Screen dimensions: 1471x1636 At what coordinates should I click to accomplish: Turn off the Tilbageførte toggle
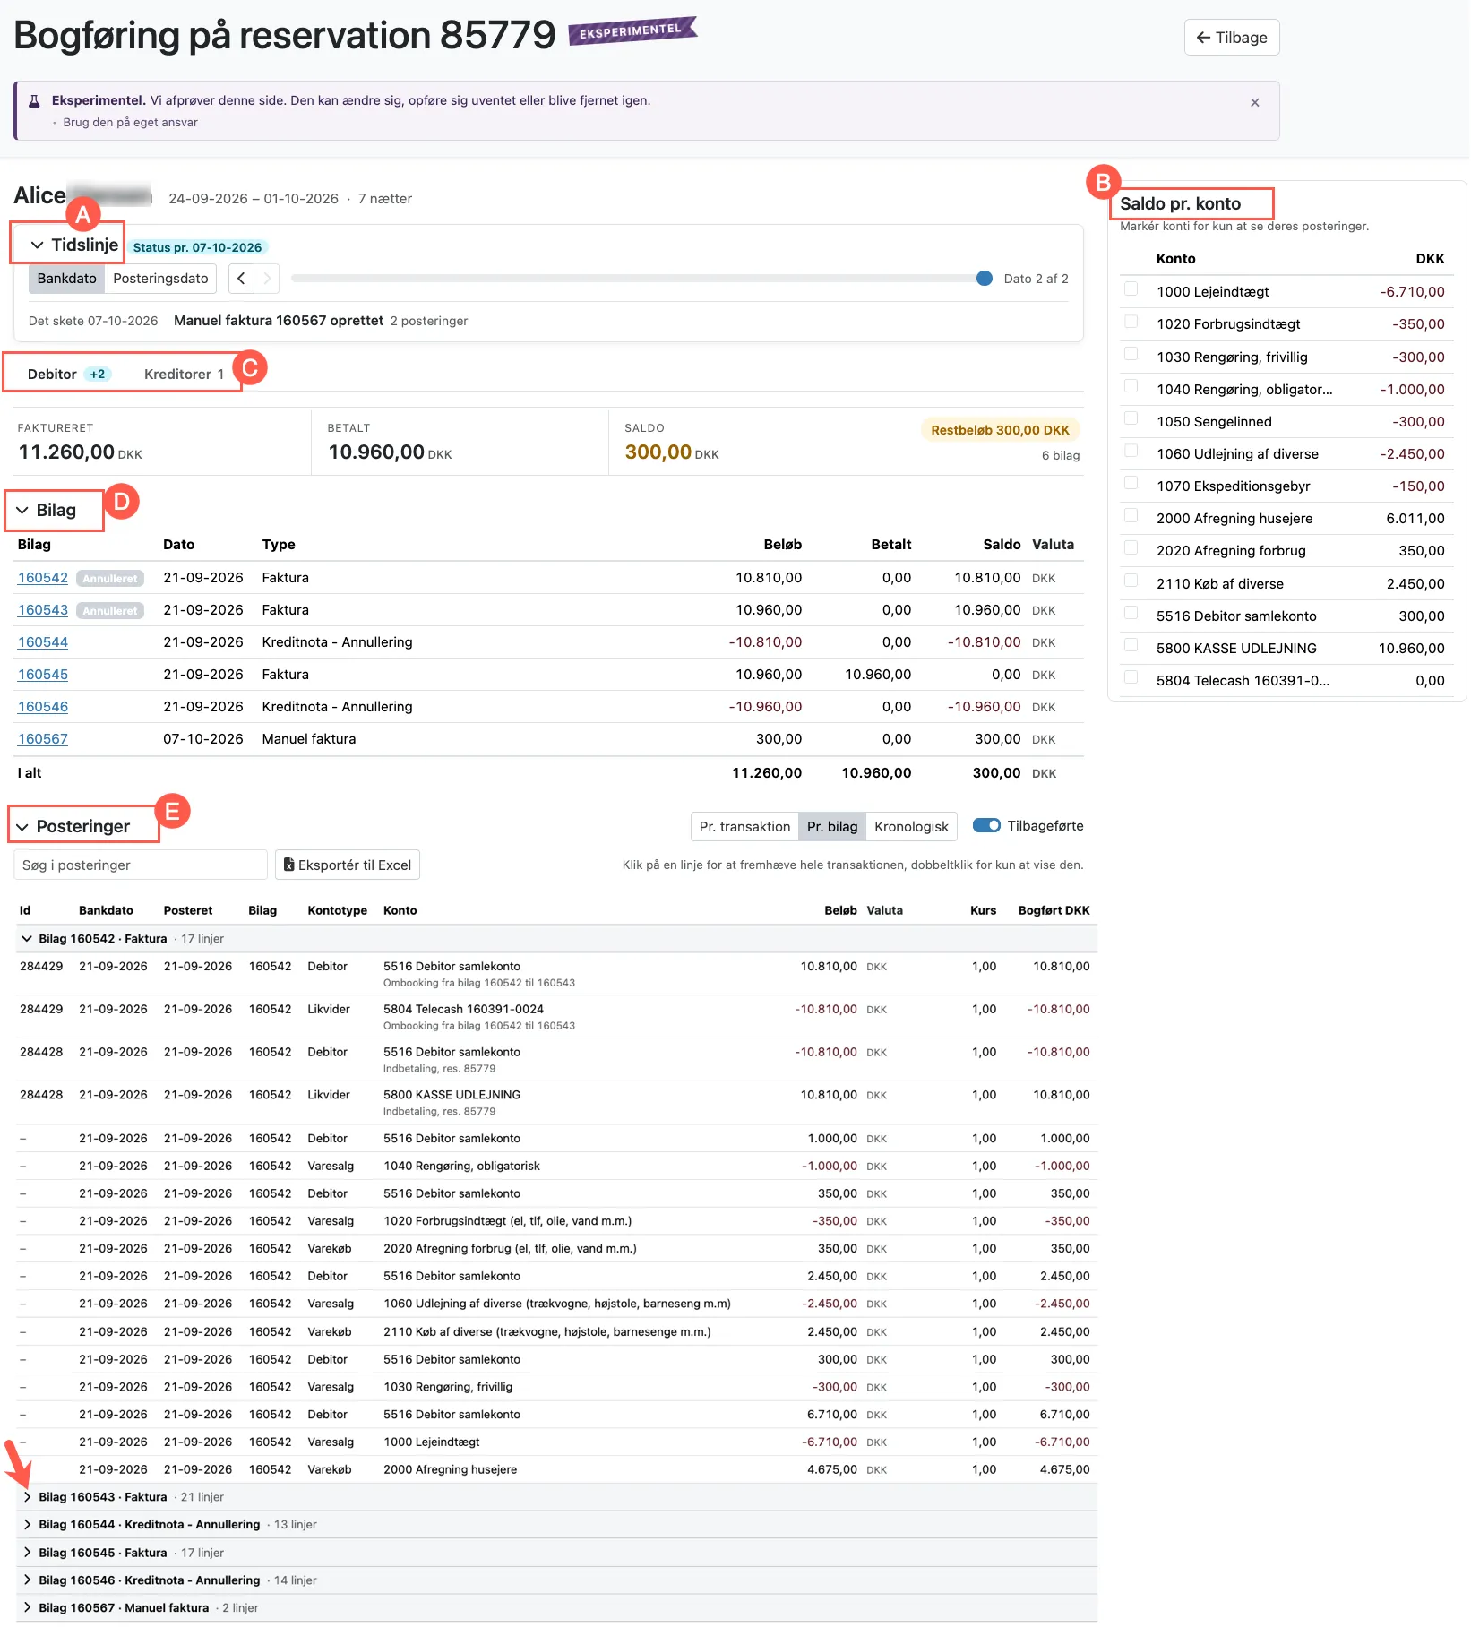click(x=986, y=825)
